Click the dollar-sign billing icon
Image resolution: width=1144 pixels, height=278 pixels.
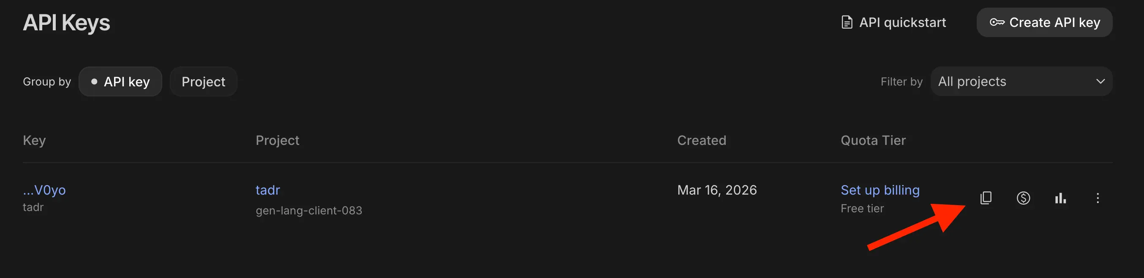(x=1023, y=198)
